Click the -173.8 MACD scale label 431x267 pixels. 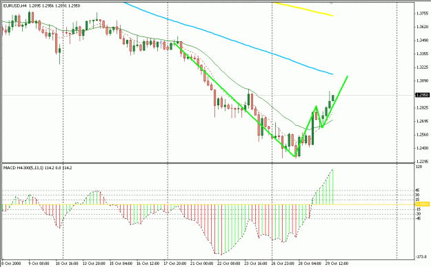[421, 257]
